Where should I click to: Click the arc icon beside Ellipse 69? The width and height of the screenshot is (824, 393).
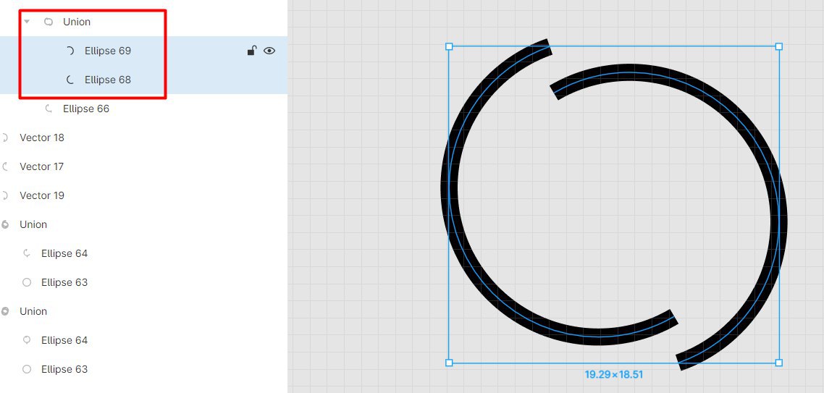[70, 51]
